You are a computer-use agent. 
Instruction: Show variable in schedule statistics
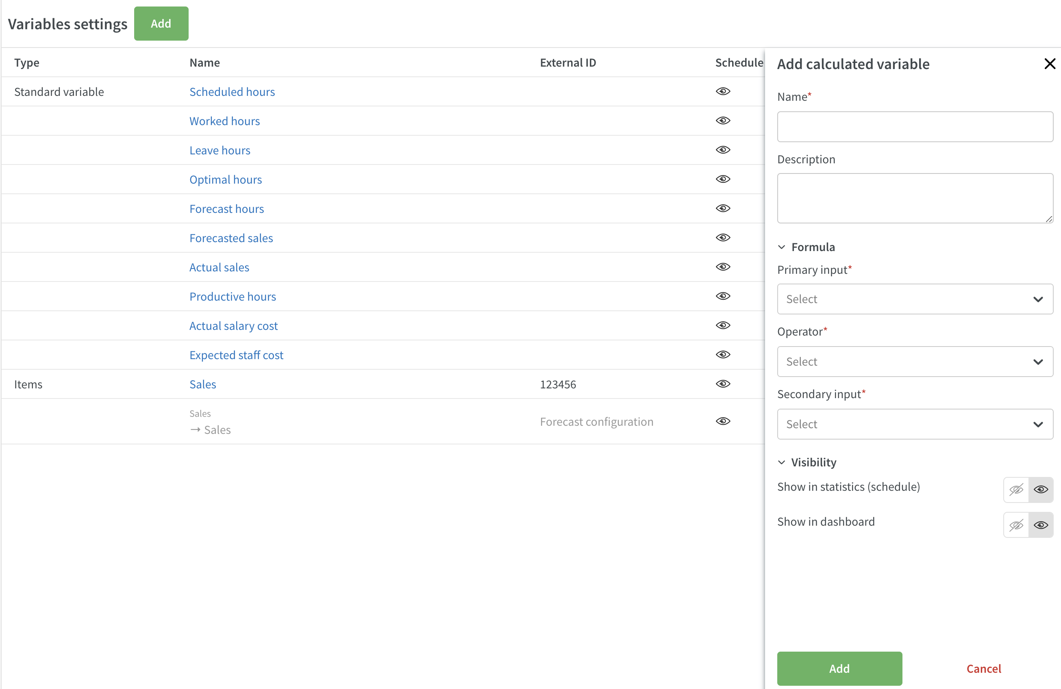tap(1041, 490)
